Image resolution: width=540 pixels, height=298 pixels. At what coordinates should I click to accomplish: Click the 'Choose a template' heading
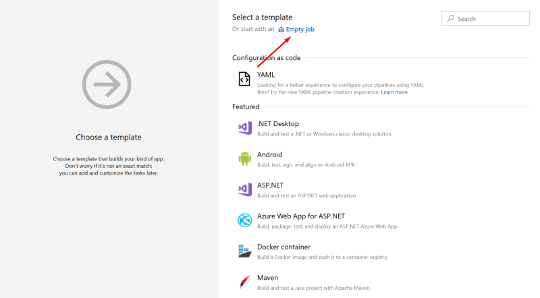tap(109, 138)
